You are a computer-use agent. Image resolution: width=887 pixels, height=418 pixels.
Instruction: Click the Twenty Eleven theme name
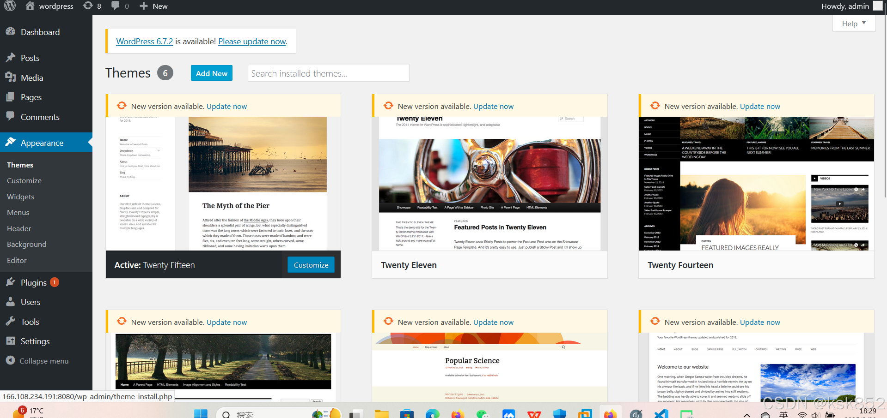pyautogui.click(x=409, y=265)
